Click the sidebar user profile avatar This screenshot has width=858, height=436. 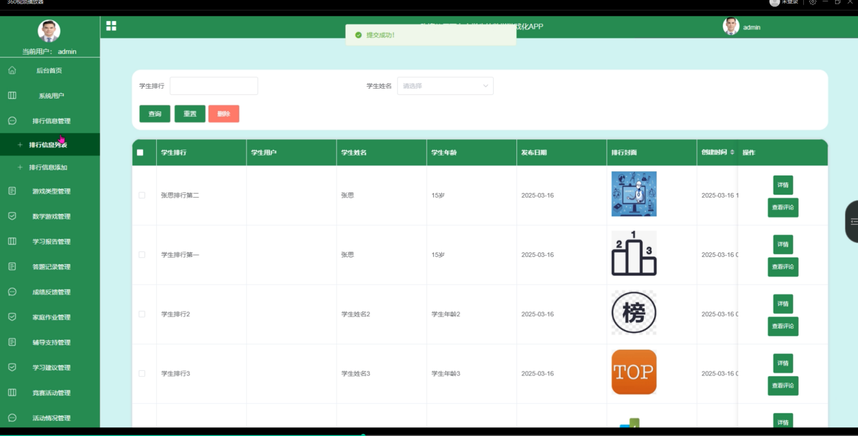tap(49, 31)
